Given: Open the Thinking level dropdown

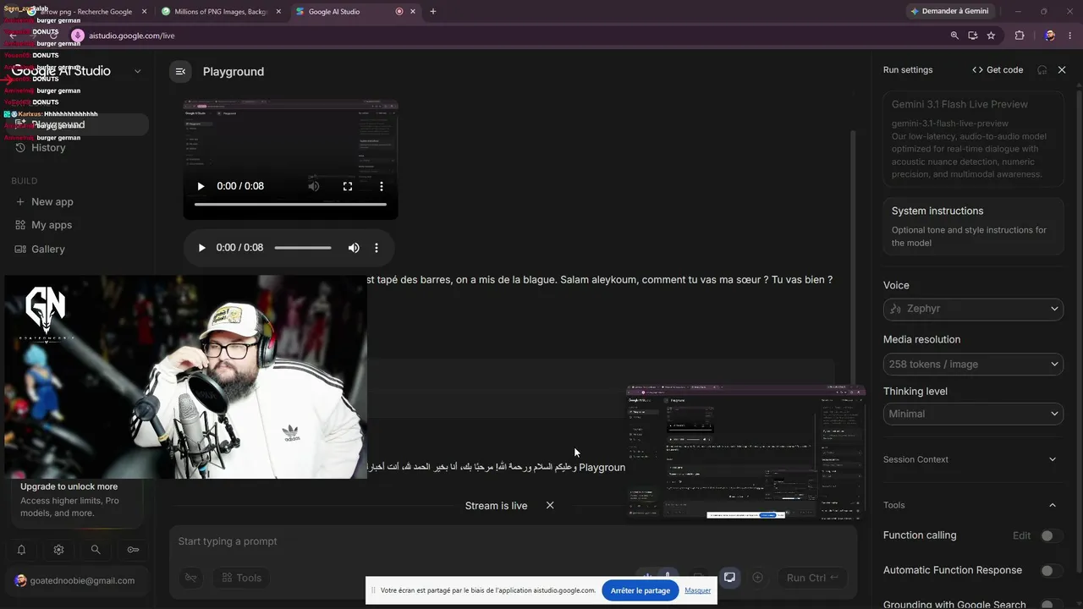Looking at the screenshot, I should [973, 414].
